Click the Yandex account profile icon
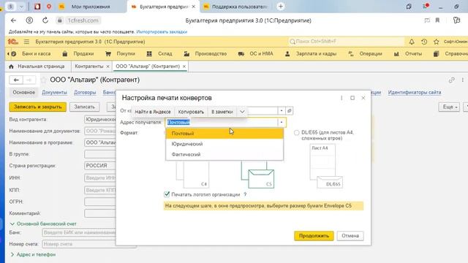 29,20
